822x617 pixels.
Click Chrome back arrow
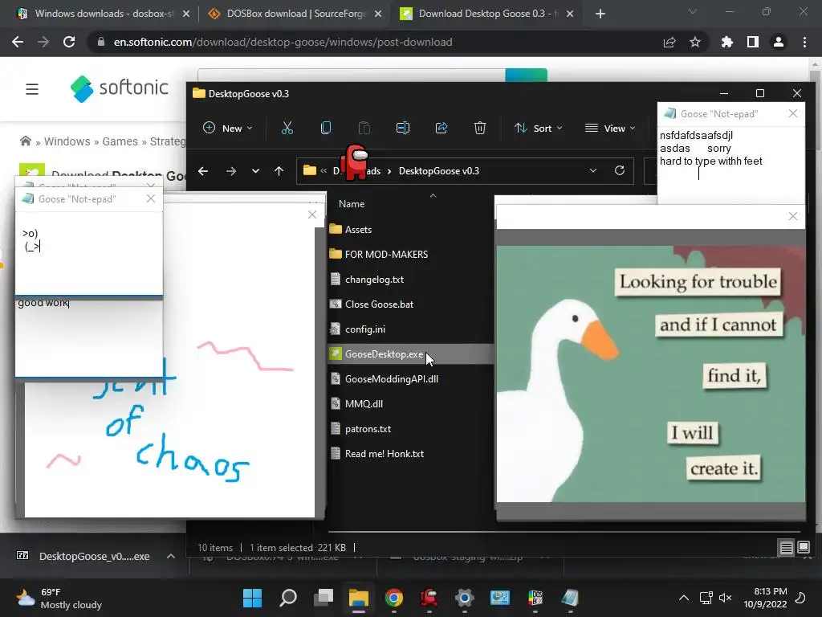coord(18,42)
